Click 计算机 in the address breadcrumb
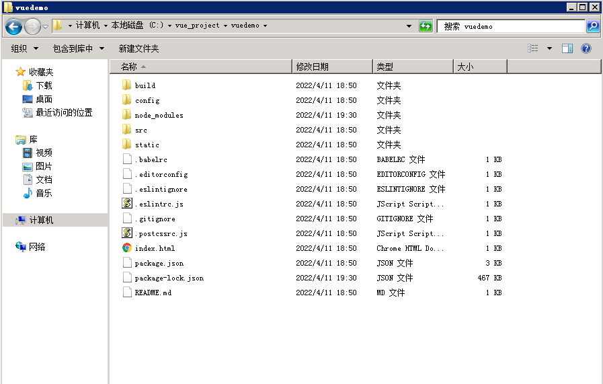This screenshot has width=603, height=384. pos(87,26)
